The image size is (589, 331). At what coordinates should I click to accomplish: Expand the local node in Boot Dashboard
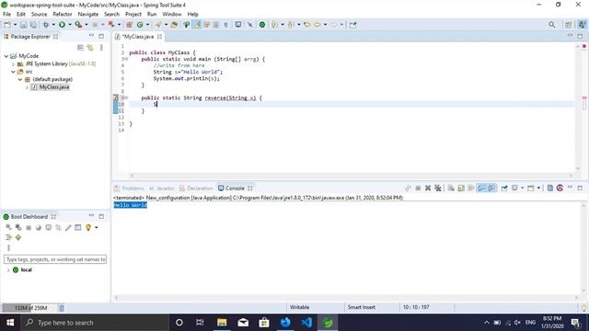[8, 269]
